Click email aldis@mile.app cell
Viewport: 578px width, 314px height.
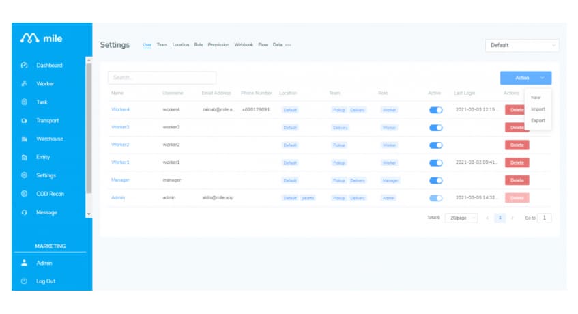point(218,198)
